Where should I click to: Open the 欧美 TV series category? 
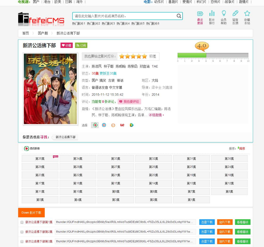(x=58, y=2)
